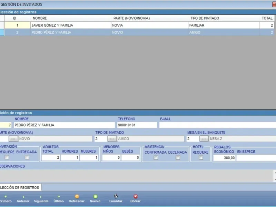This screenshot has height=207, width=276.
Task: Toggle the Invitación Entregada checkbox
Action: 27,157
